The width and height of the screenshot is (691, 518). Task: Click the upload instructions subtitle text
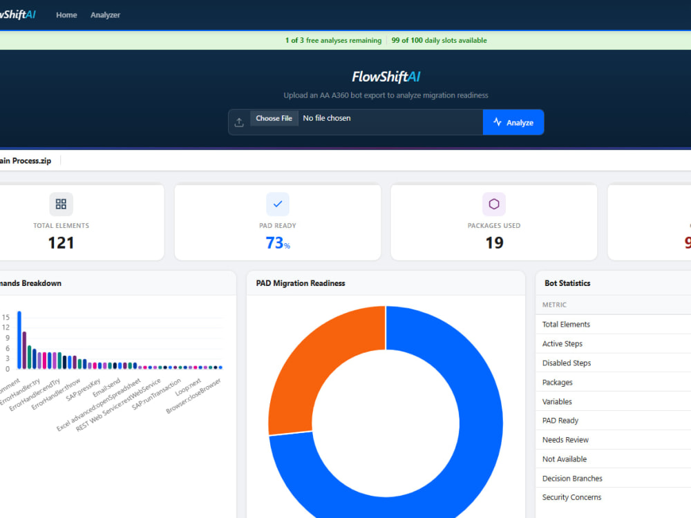(x=386, y=95)
